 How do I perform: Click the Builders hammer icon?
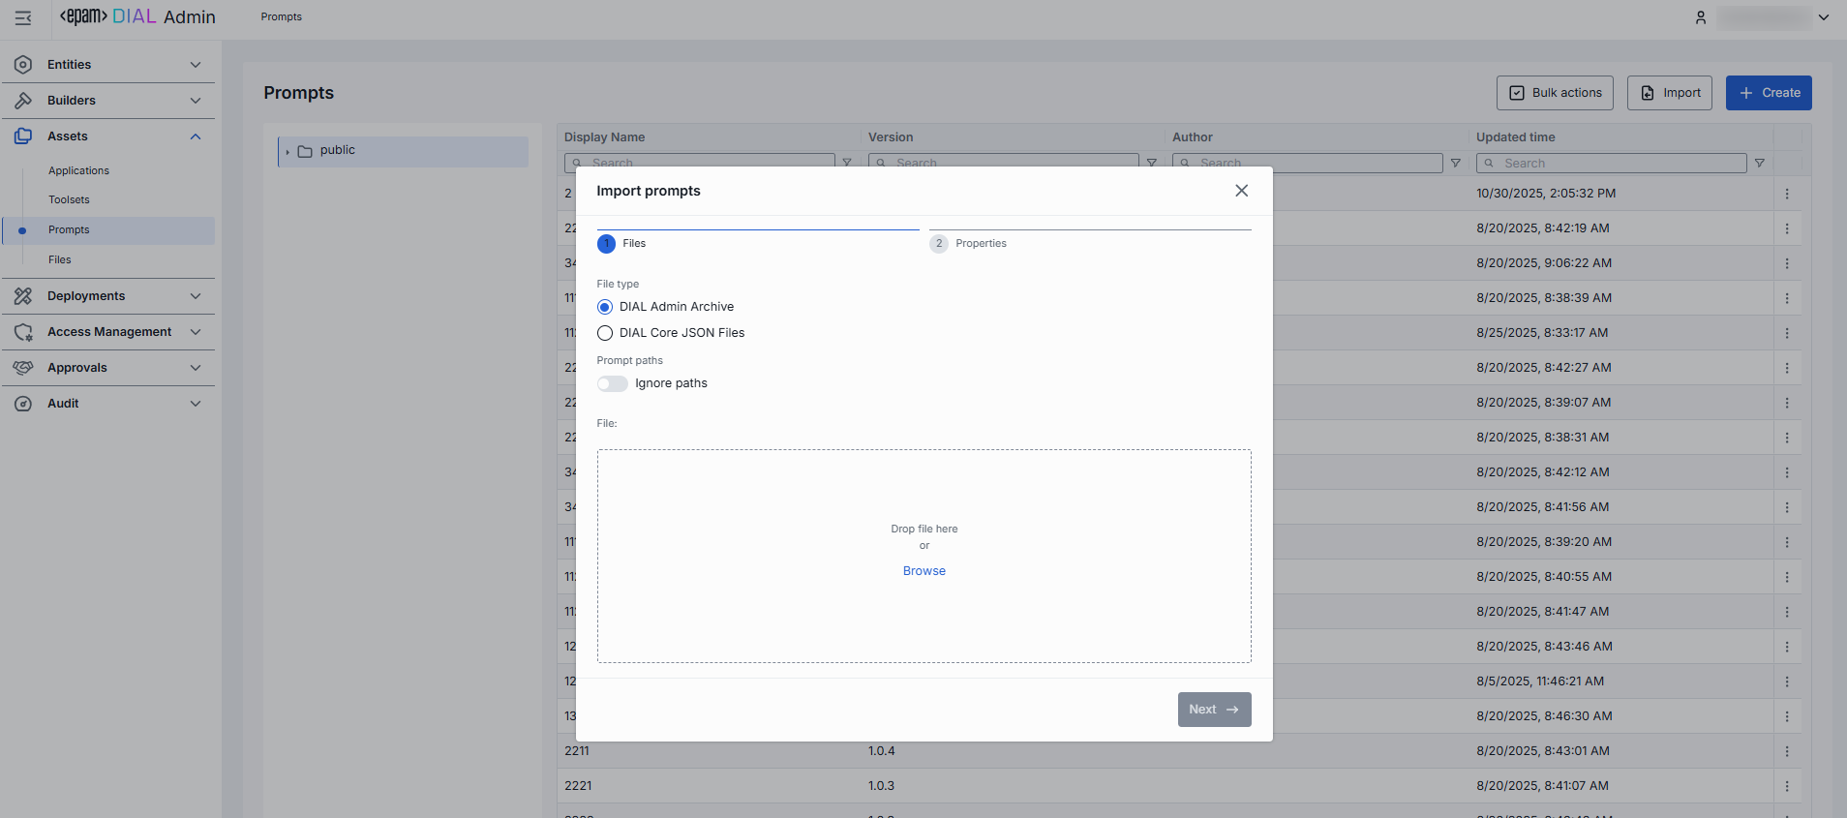pos(23,101)
